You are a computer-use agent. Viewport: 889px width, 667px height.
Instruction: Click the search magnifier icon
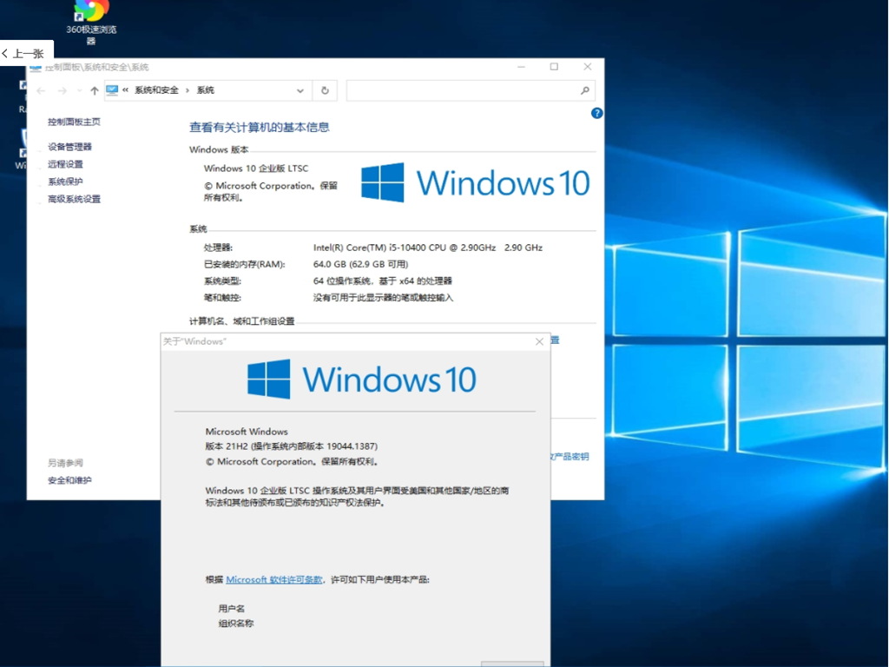click(x=584, y=90)
